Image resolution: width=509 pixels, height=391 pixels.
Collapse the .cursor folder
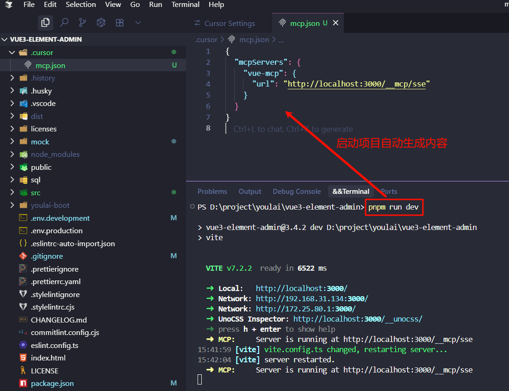(12, 52)
